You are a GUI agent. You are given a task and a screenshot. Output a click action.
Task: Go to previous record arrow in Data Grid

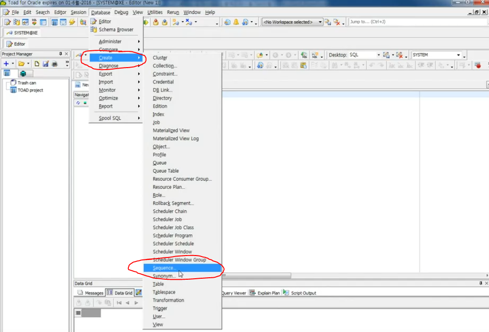pyautogui.click(x=127, y=303)
